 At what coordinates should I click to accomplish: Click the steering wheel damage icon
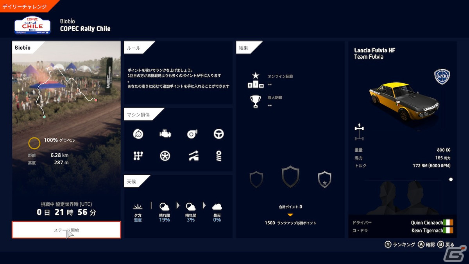pyautogui.click(x=218, y=134)
